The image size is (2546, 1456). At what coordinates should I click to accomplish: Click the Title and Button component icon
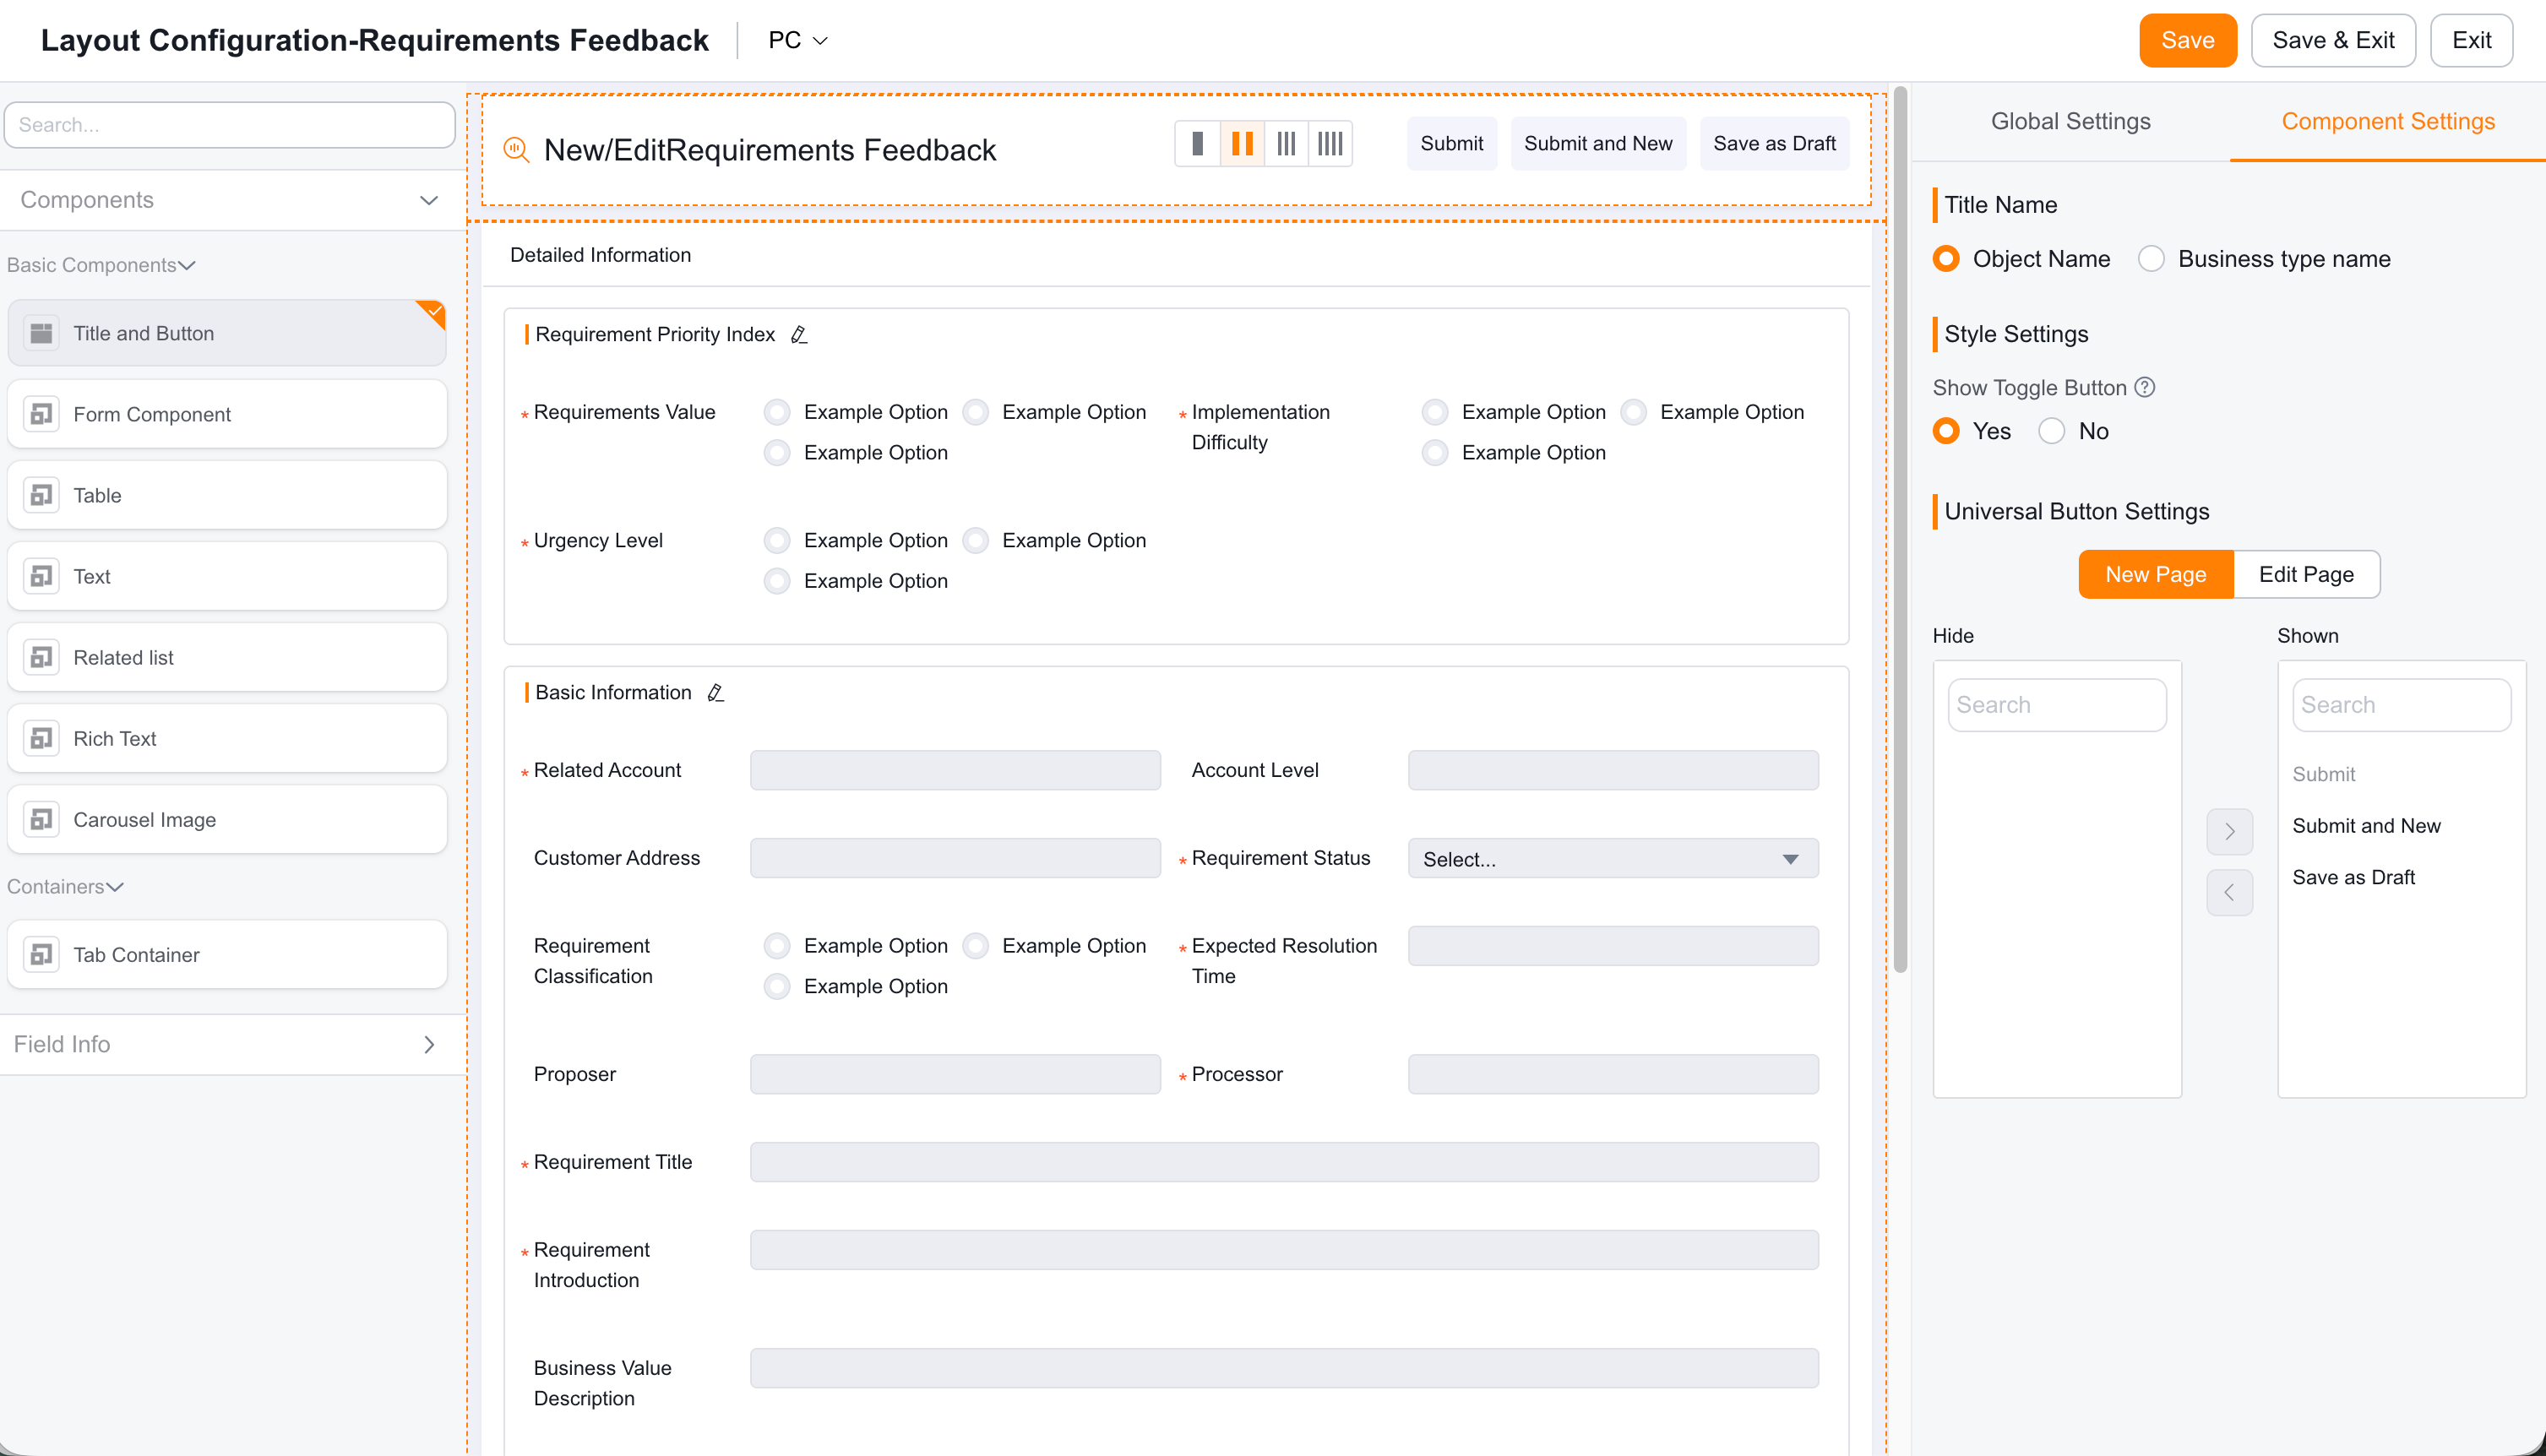point(41,333)
